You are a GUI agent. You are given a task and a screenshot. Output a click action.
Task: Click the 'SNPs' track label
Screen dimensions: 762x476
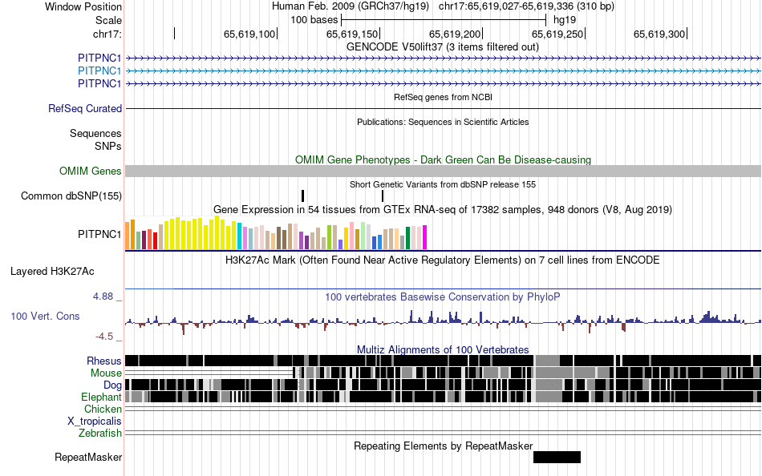tap(108, 146)
